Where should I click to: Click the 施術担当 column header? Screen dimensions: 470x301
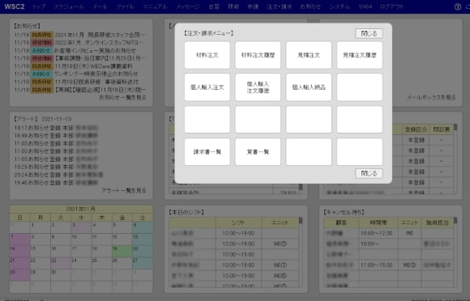[x=438, y=223]
